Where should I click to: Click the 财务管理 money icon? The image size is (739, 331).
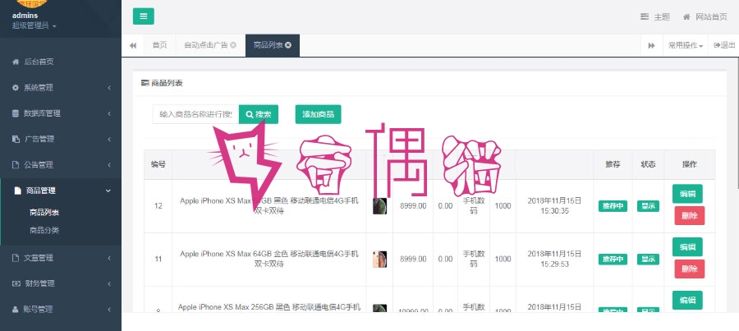pyautogui.click(x=16, y=283)
